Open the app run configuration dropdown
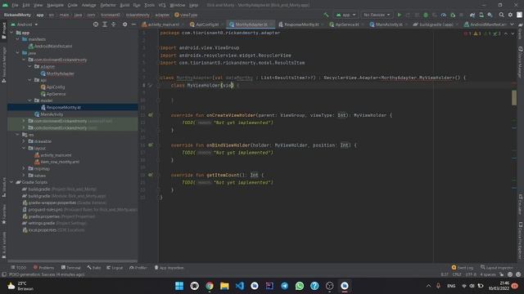 pyautogui.click(x=346, y=15)
